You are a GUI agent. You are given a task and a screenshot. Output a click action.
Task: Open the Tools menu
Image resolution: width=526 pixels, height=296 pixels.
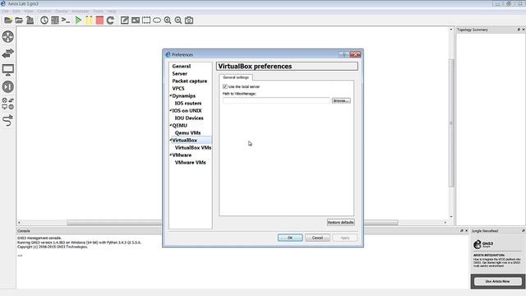(98, 11)
